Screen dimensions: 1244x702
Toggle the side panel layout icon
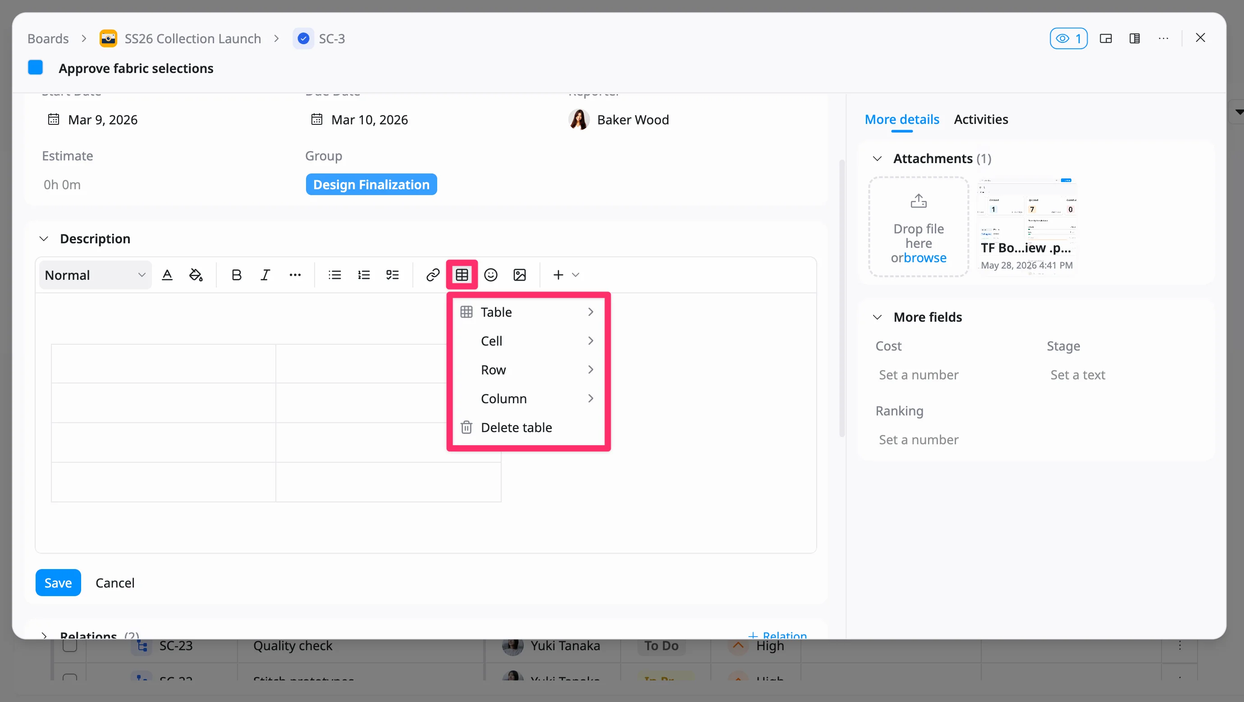click(x=1135, y=39)
